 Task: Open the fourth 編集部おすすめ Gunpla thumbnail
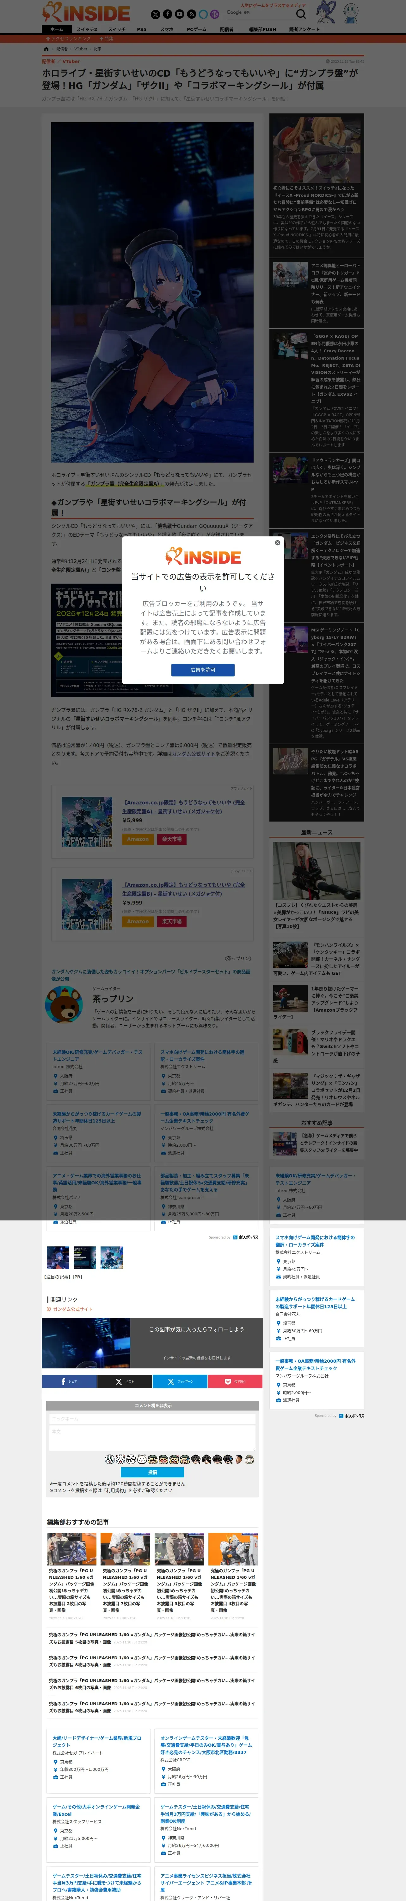(233, 1549)
